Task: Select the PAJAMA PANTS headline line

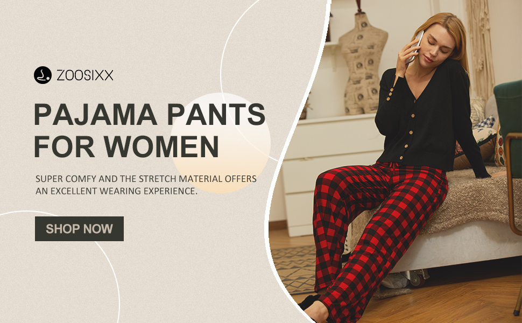Action: (150, 114)
